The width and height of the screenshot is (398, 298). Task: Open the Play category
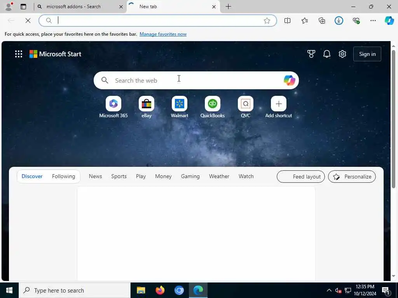tap(141, 177)
